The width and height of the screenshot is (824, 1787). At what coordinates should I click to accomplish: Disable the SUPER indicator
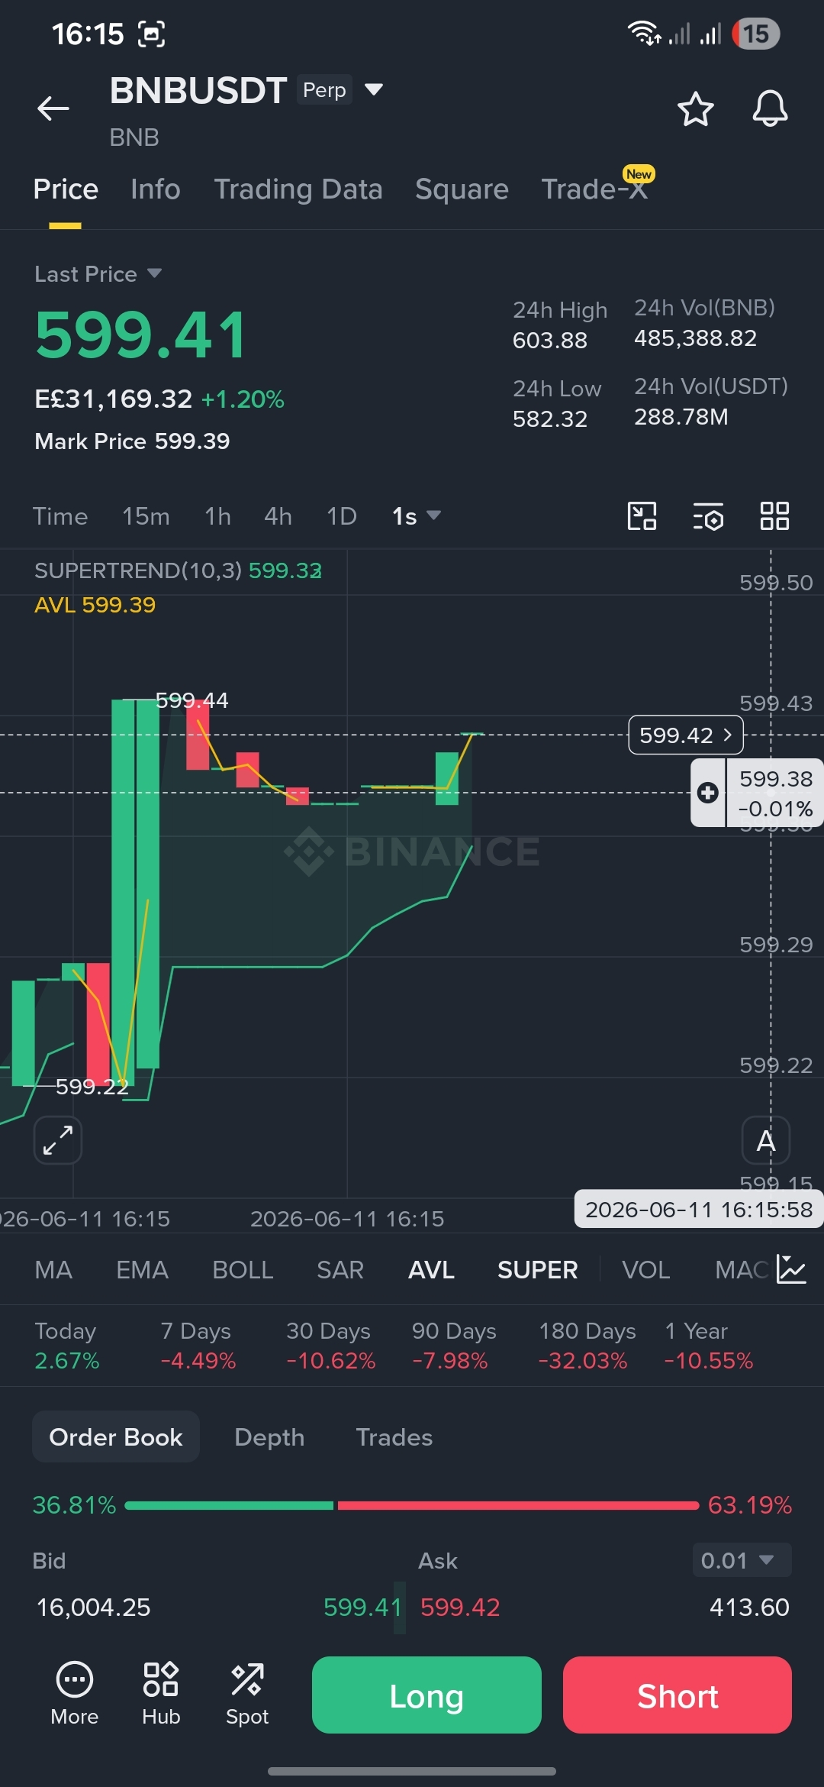538,1269
